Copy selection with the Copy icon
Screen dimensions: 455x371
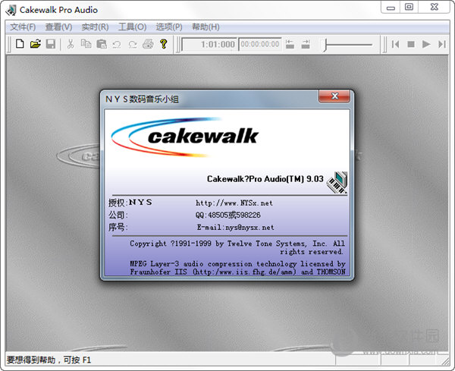pyautogui.click(x=86, y=44)
